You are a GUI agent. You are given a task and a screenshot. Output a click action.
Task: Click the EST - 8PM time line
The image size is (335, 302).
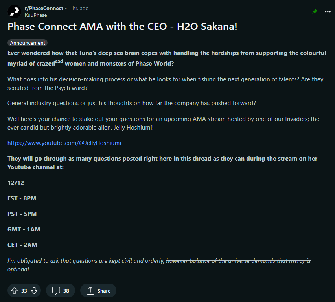[22, 198]
